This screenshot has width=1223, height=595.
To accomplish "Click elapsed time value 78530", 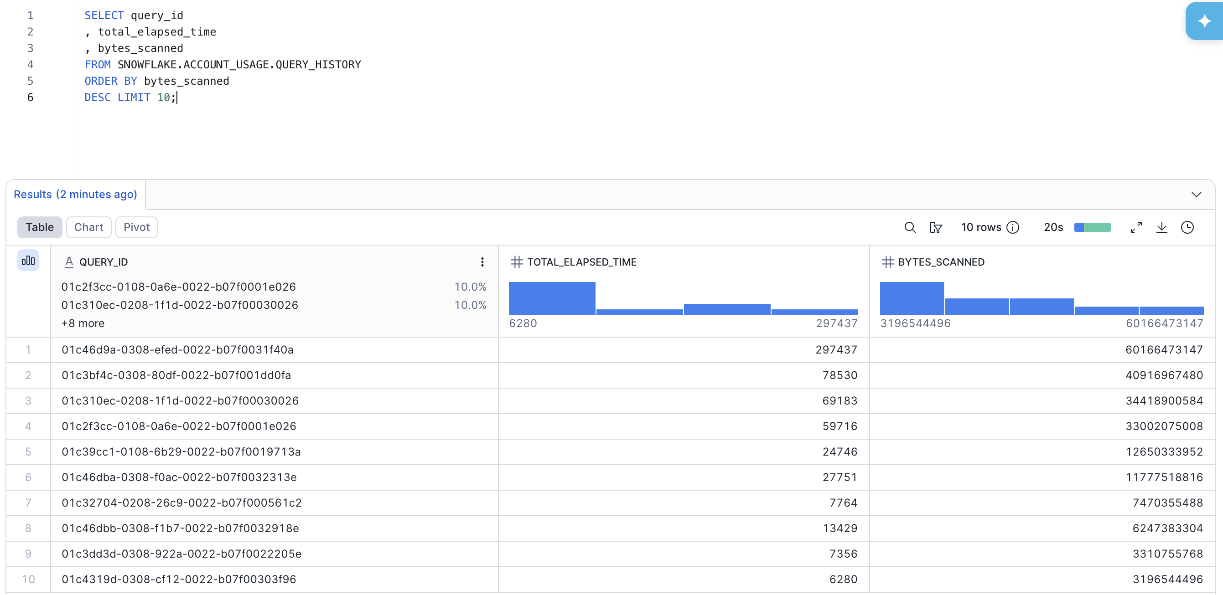I will (x=840, y=375).
